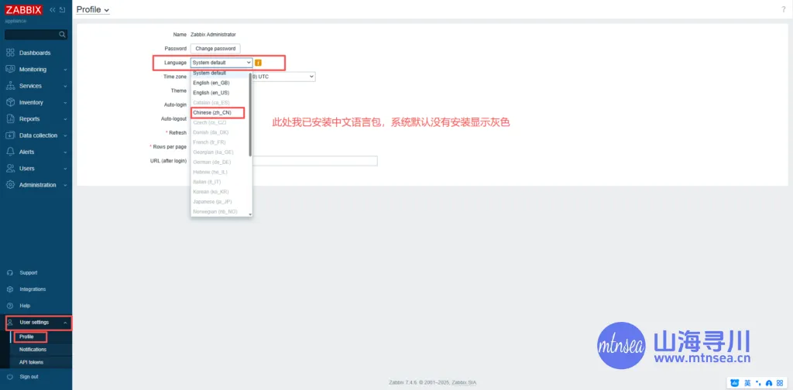Select English (en_US) language option

(x=220, y=93)
